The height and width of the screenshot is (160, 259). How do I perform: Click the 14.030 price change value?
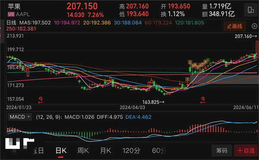pos(76,15)
